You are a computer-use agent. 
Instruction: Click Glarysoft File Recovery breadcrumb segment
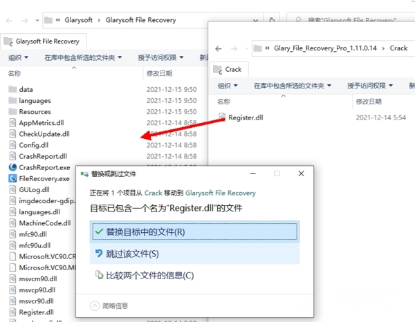[x=140, y=20]
